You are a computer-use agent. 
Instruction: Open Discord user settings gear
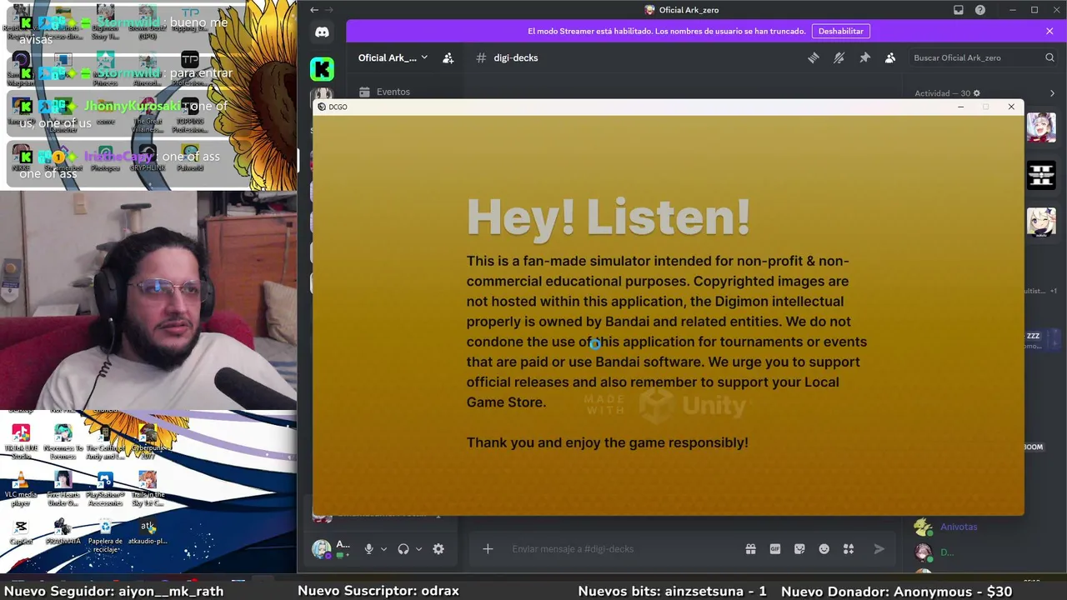click(438, 549)
